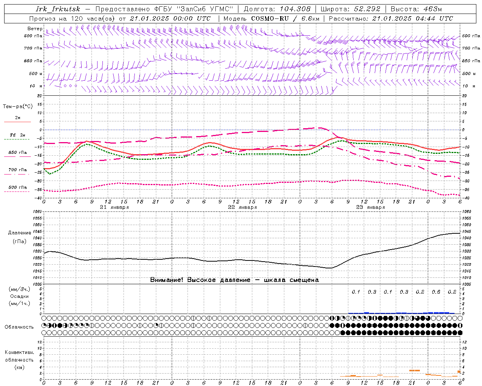This screenshot has width=482, height=386.
Task: Click the station title Irk_Irkutsk
Action: [x=58, y=9]
